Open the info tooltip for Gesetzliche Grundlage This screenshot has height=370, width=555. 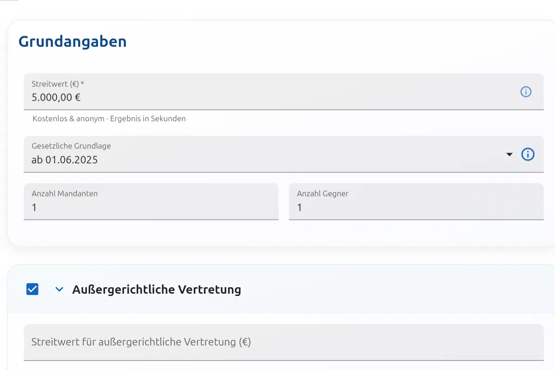[x=528, y=154]
